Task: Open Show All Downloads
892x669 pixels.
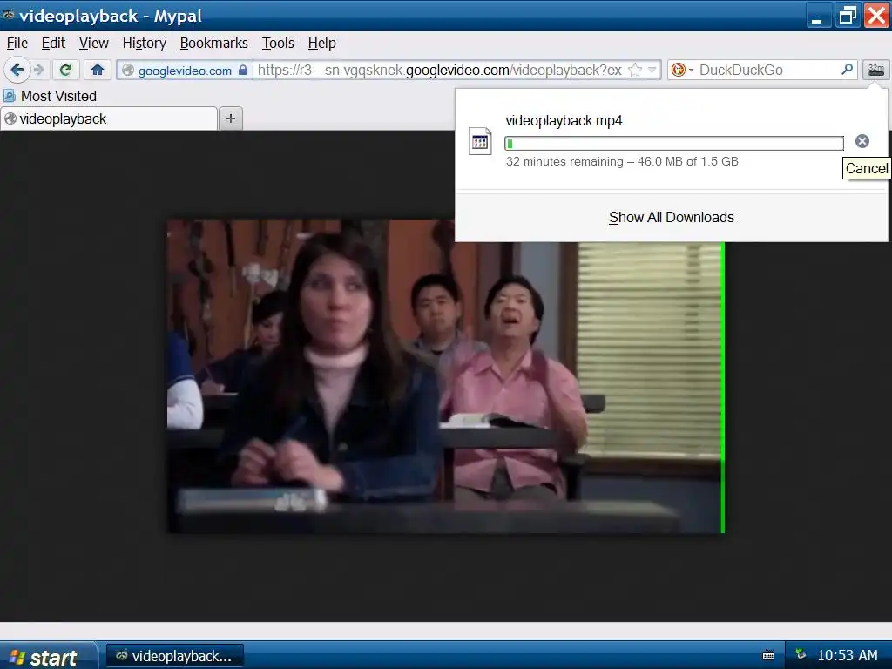Action: pos(672,217)
